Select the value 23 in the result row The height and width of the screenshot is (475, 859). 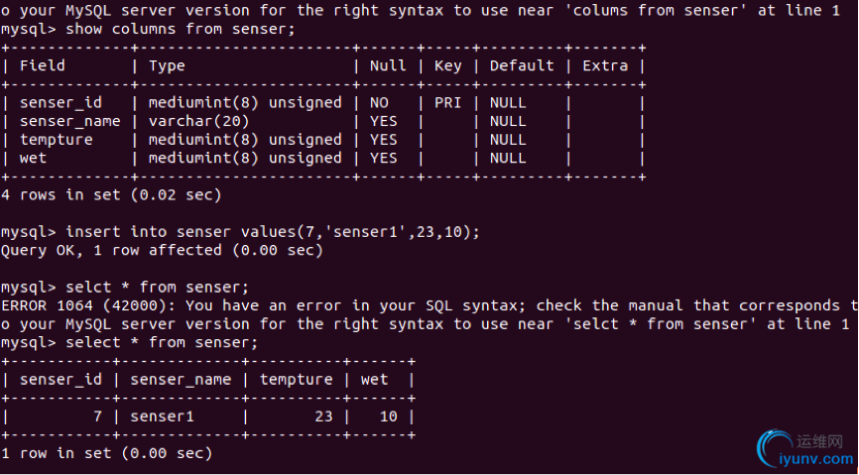click(x=323, y=416)
